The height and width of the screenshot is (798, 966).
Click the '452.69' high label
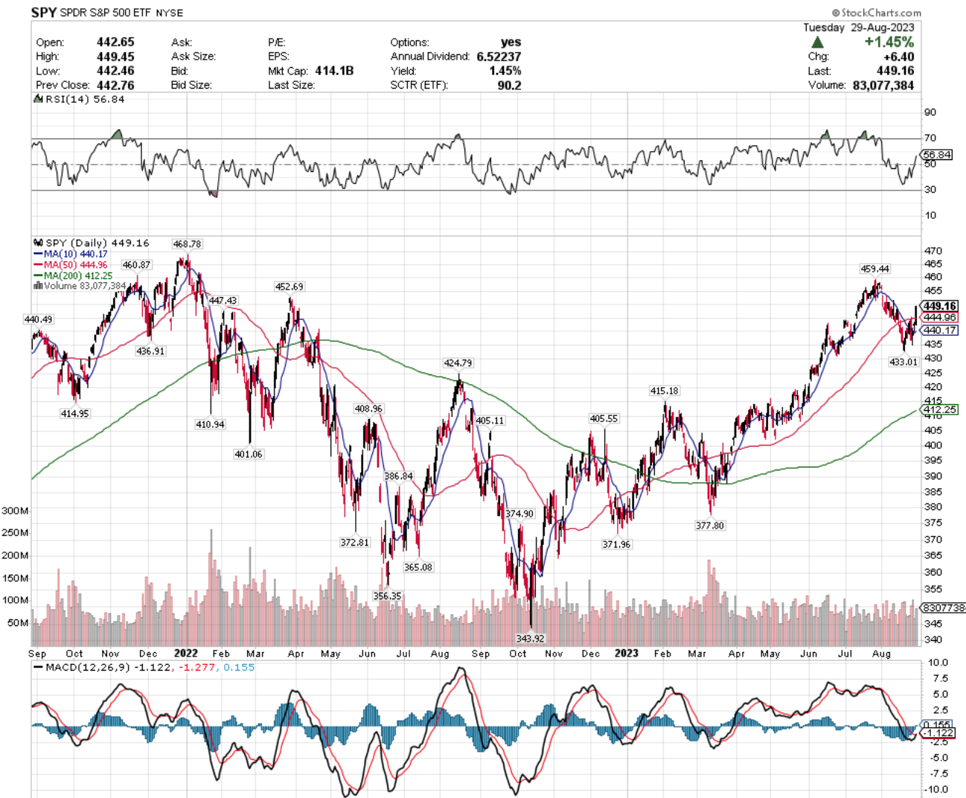click(290, 287)
